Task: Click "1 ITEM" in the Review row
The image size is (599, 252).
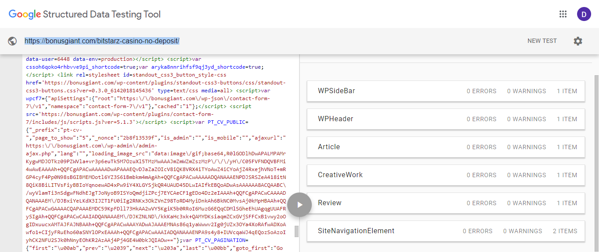Action: click(567, 203)
